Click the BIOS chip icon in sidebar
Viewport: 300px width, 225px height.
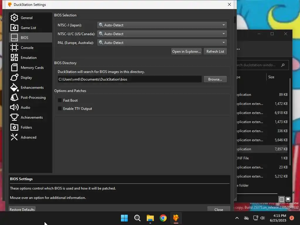14,37
